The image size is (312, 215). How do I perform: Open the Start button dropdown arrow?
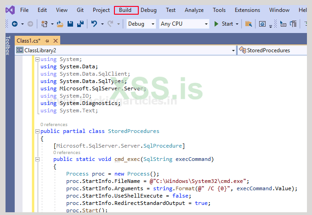(x=237, y=24)
